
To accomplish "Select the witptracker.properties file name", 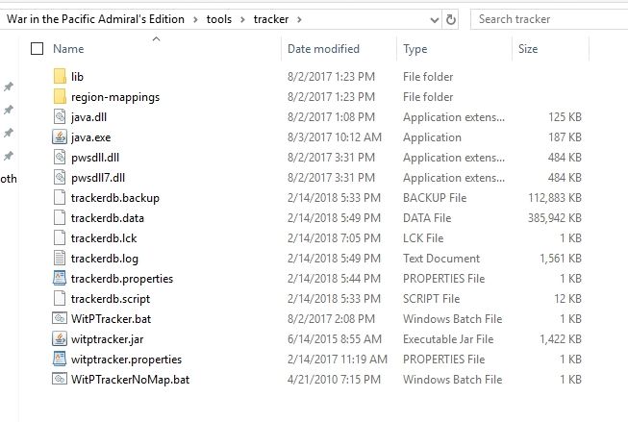I will coord(127,360).
